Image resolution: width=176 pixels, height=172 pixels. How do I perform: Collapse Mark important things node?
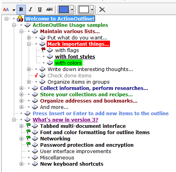(x=29, y=44)
